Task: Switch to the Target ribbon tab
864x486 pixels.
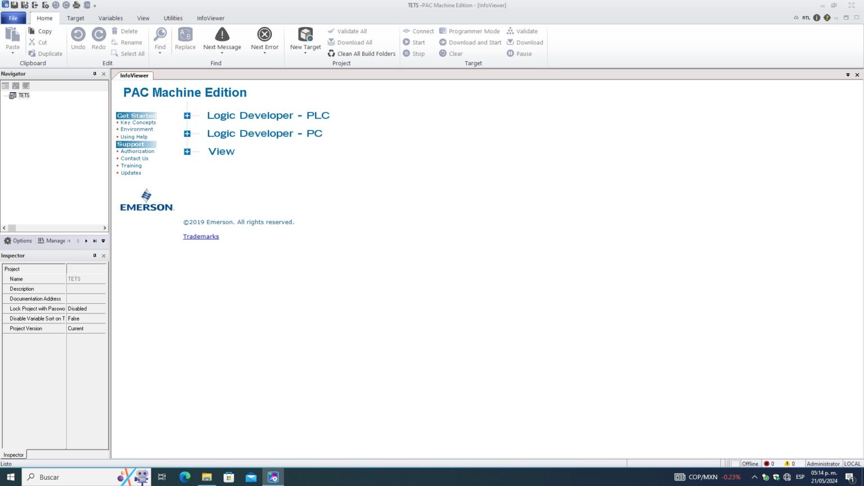Action: click(x=75, y=18)
